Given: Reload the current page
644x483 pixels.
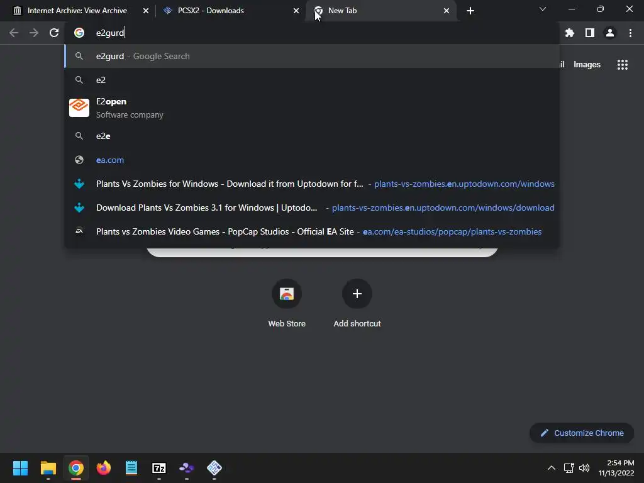Looking at the screenshot, I should coord(54,33).
